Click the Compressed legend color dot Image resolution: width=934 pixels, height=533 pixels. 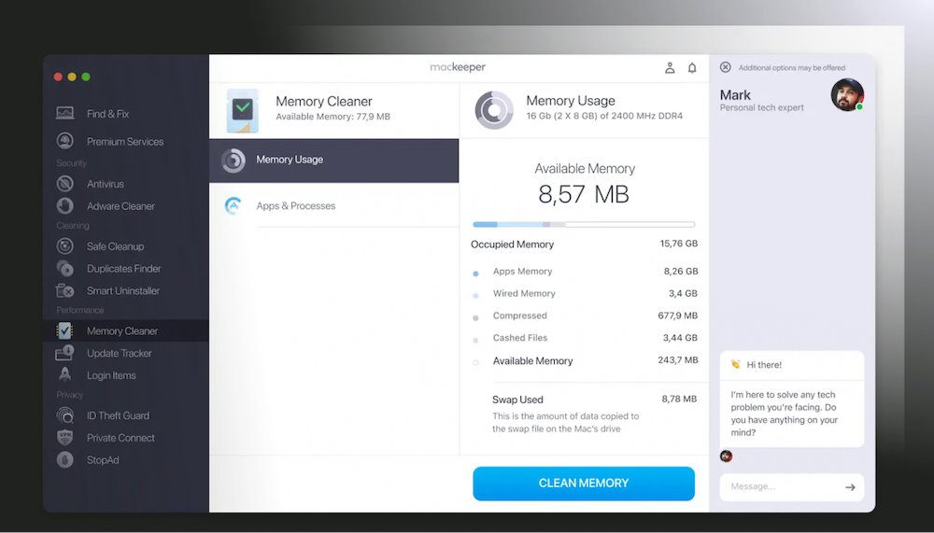coord(475,318)
